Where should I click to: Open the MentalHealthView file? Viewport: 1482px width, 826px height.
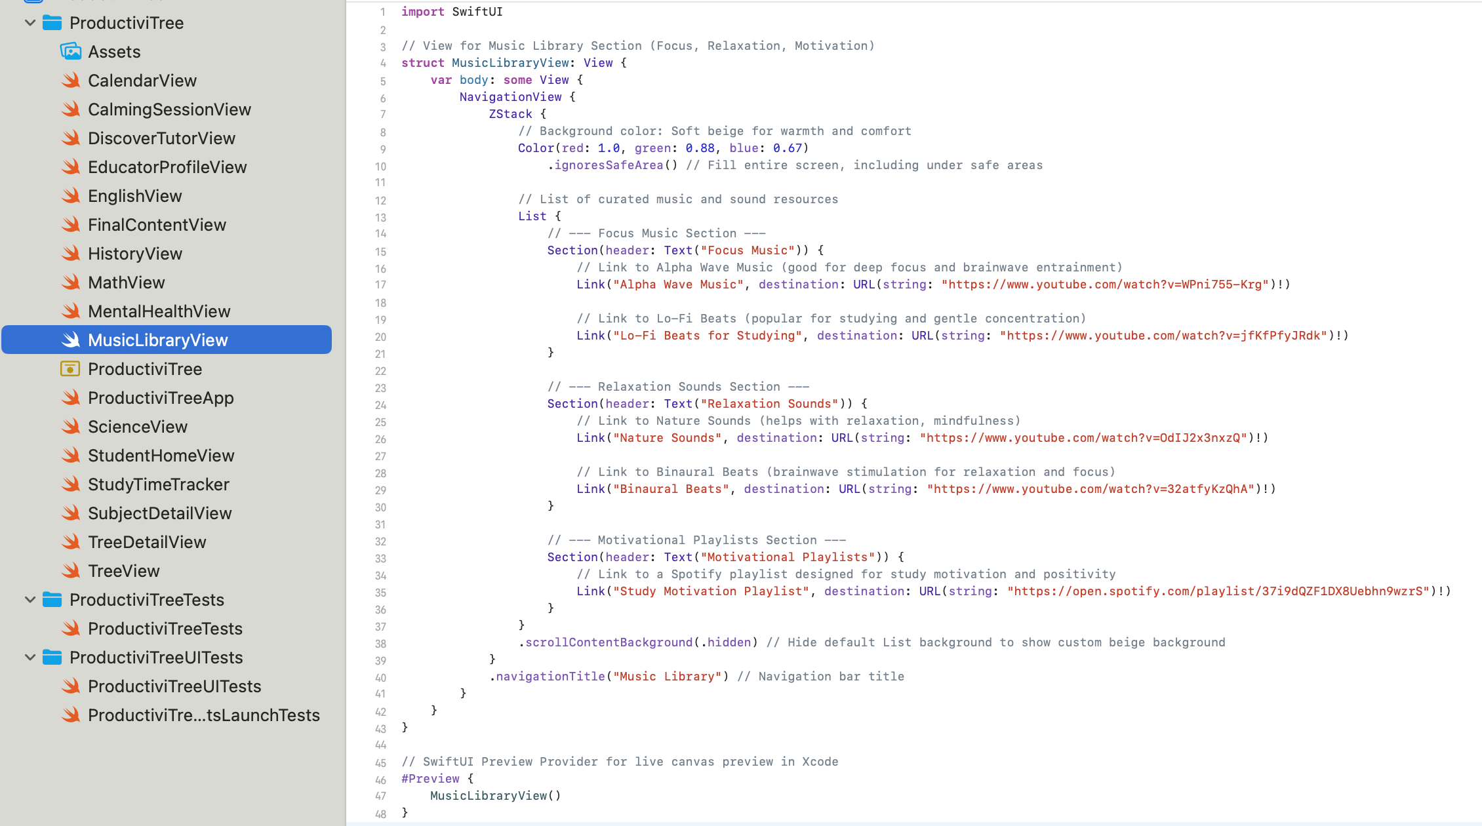[x=159, y=311]
